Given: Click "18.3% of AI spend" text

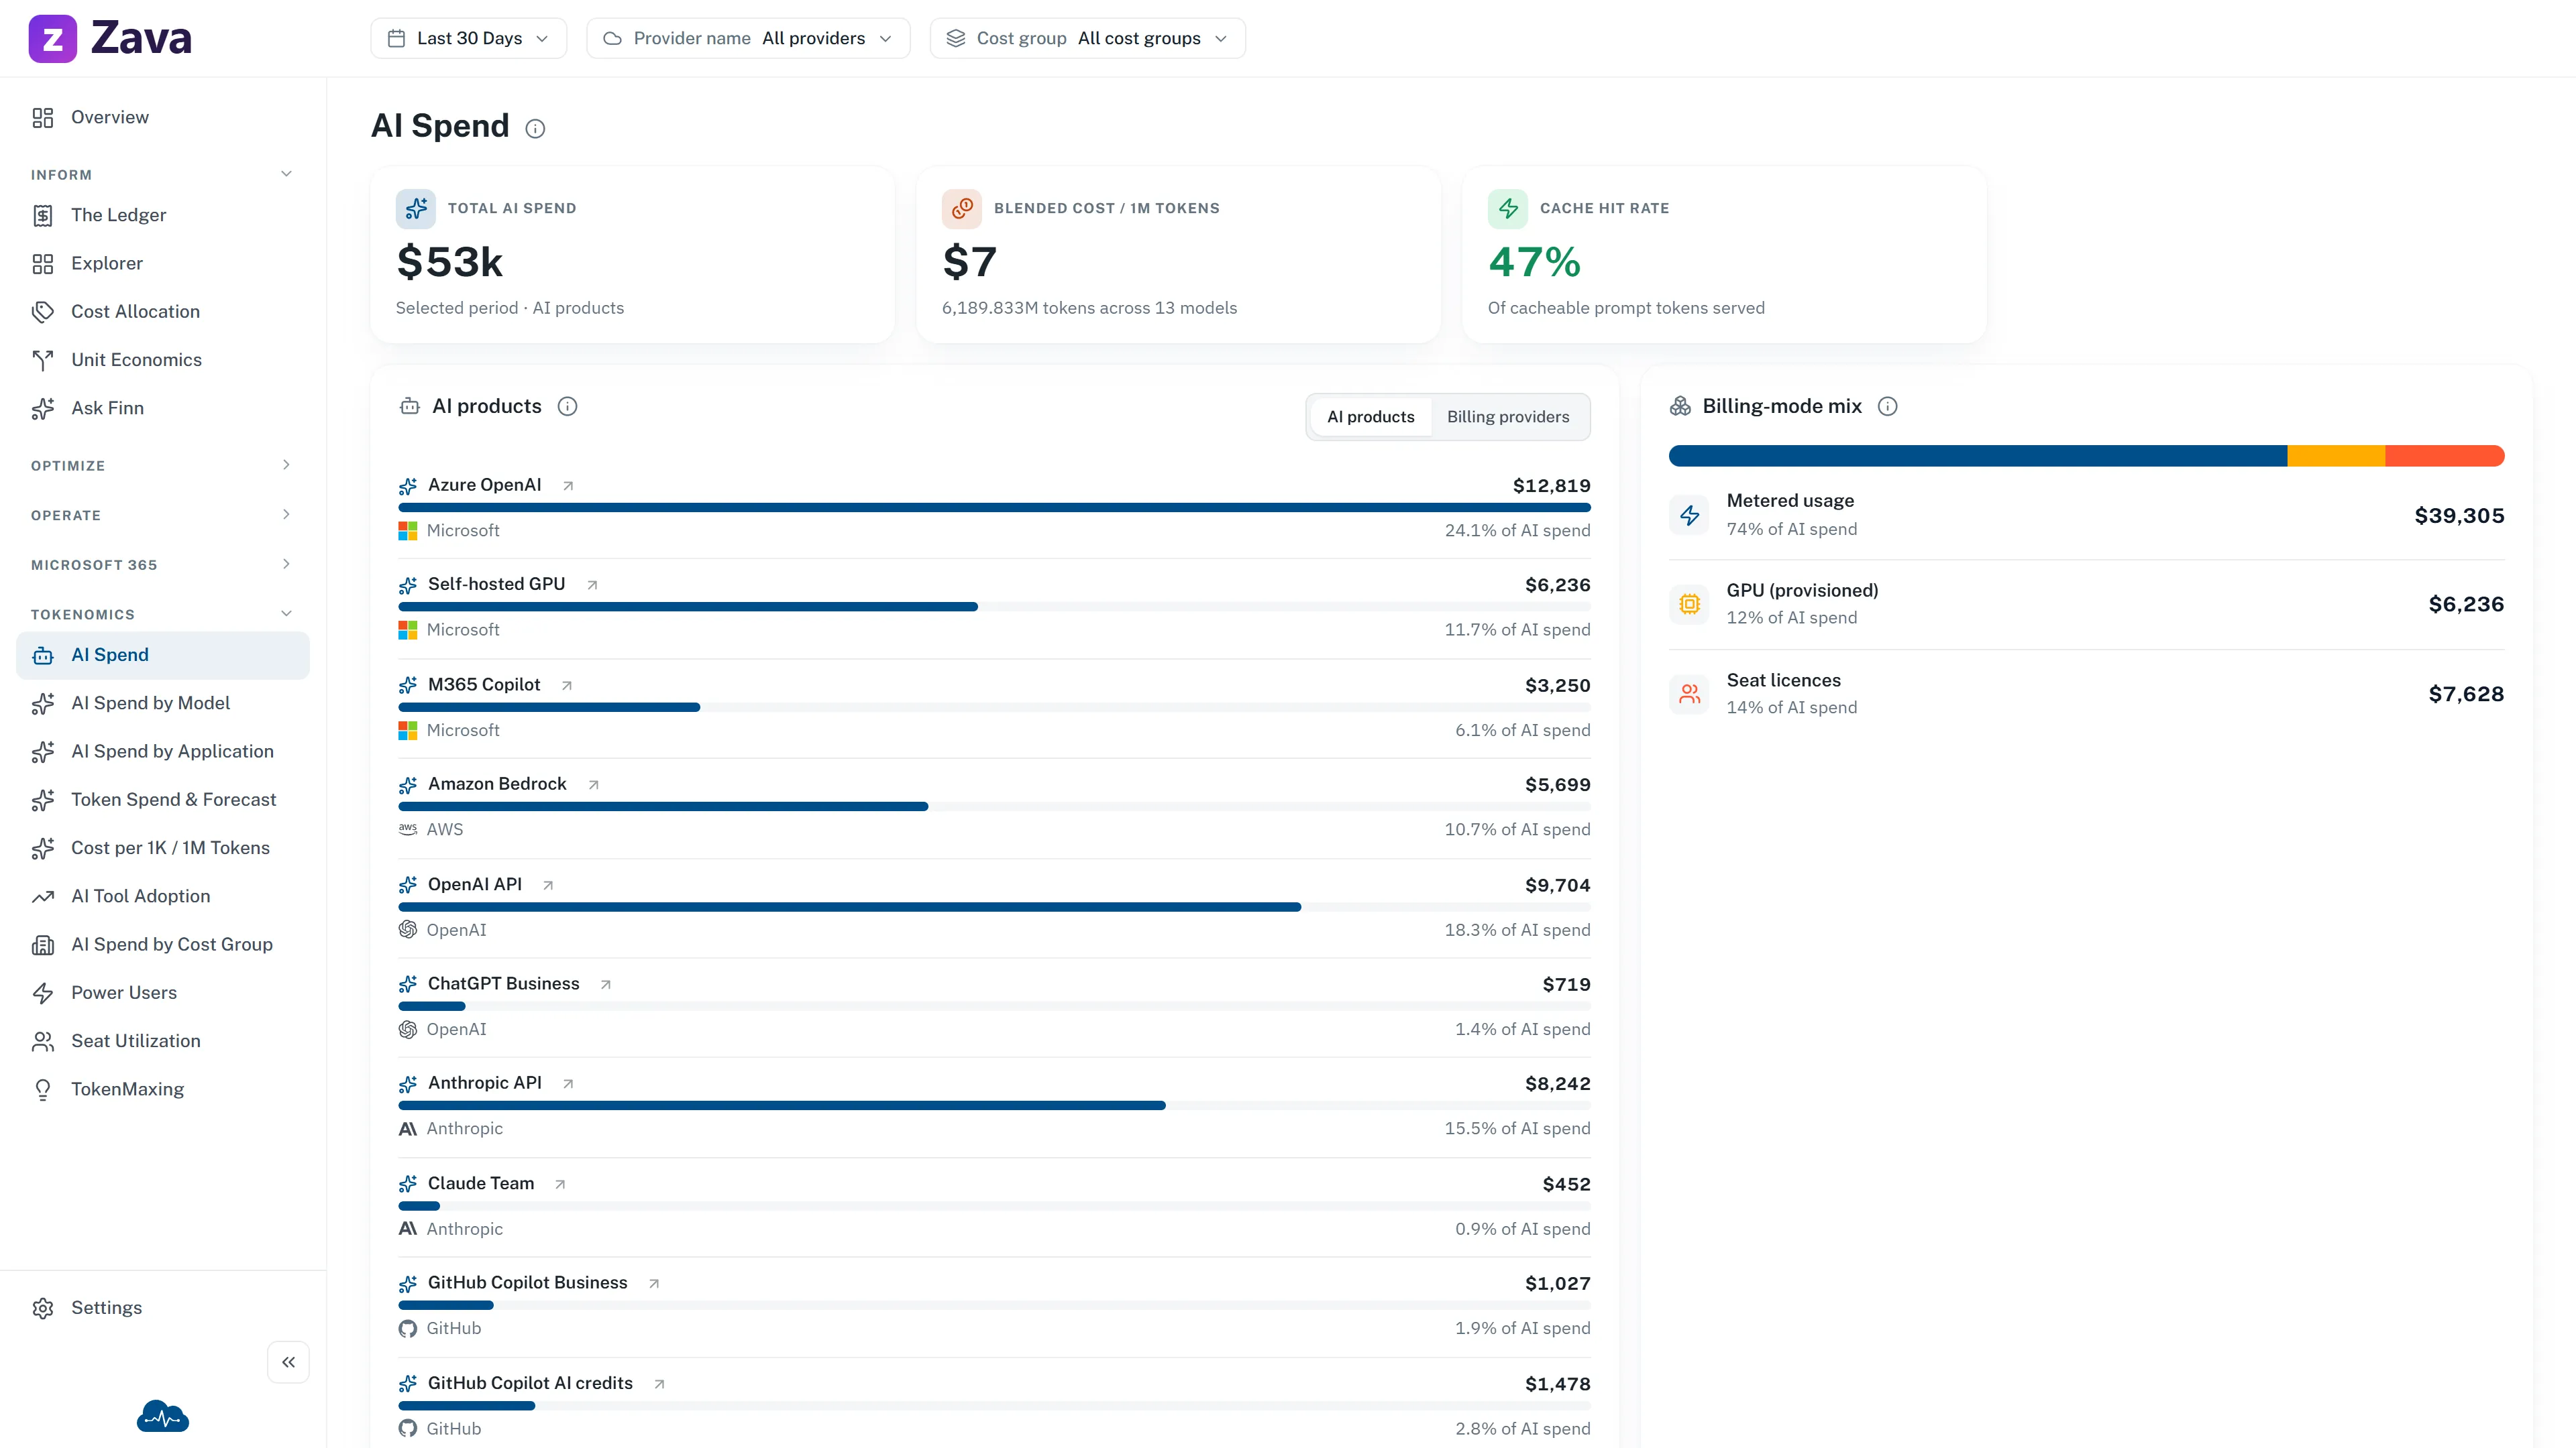Looking at the screenshot, I should 1517,930.
